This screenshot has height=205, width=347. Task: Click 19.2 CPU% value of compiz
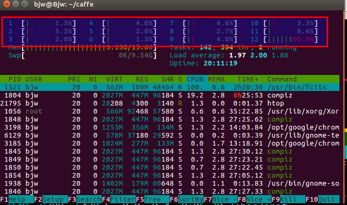tap(195, 95)
